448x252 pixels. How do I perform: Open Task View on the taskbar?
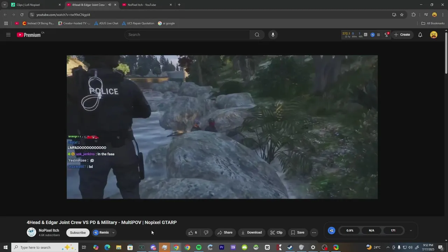pyautogui.click(x=84, y=247)
